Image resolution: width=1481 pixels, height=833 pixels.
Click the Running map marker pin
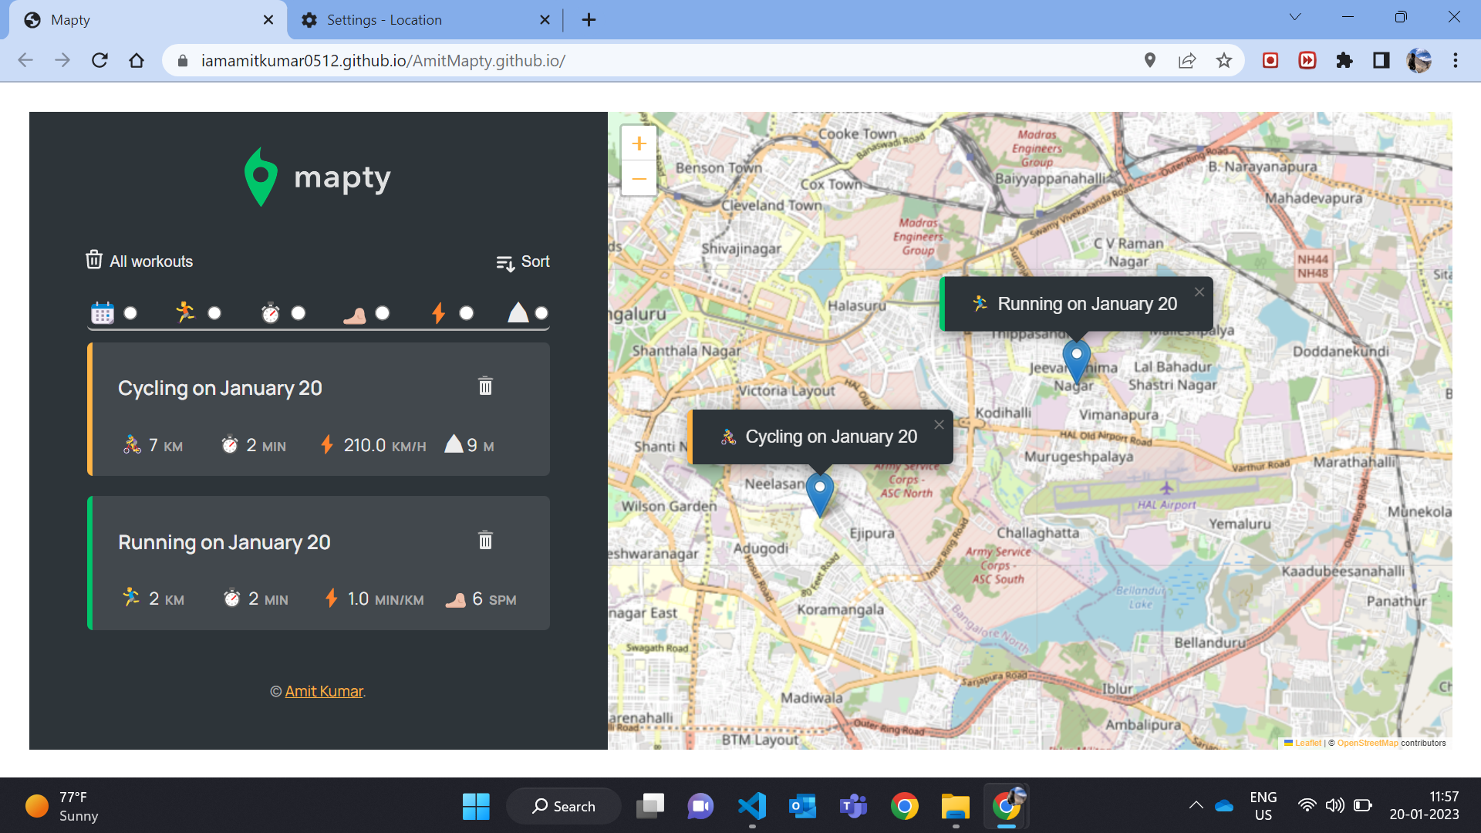1076,359
